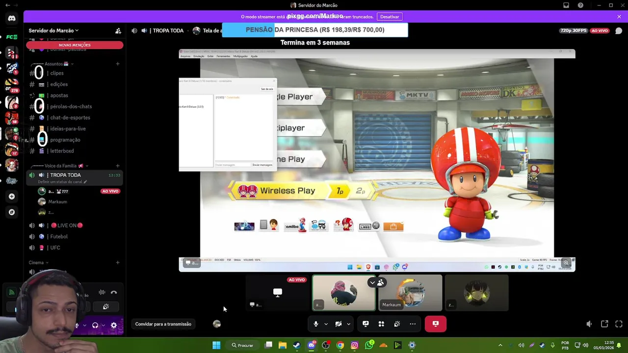Open WhatsApp from the taskbar
Viewport: 628px width, 353px height.
coord(369,345)
